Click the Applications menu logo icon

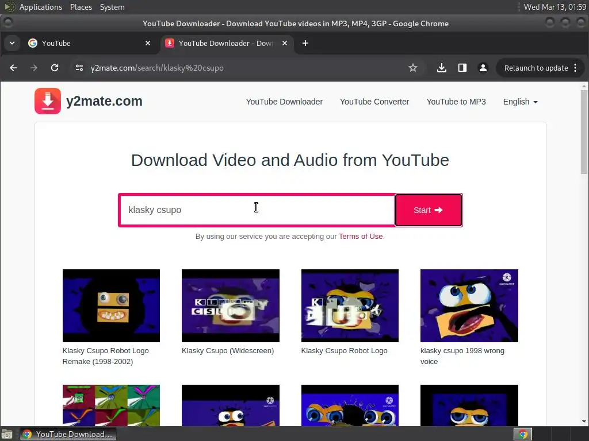(9, 7)
